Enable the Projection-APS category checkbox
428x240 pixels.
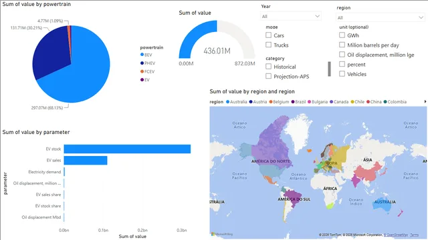tap(269, 76)
